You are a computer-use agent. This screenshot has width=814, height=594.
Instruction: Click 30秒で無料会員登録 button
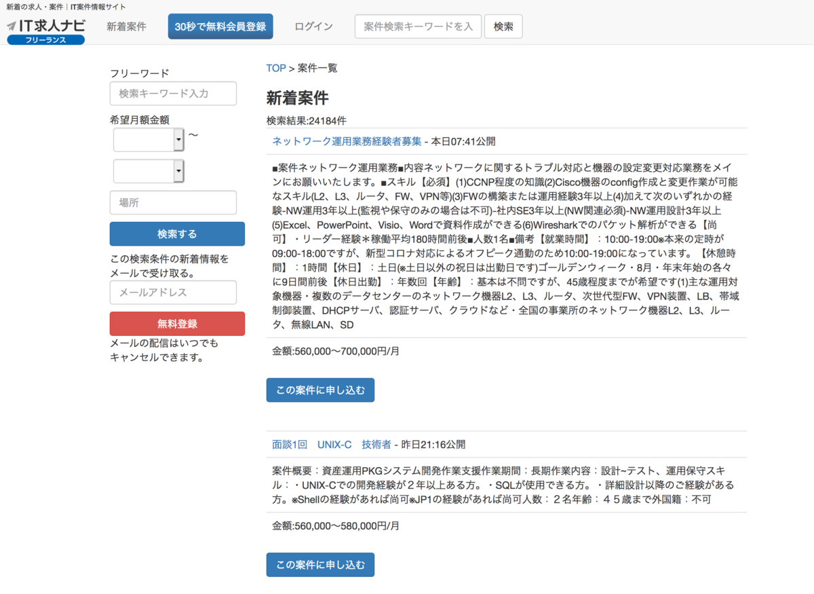[x=220, y=26]
